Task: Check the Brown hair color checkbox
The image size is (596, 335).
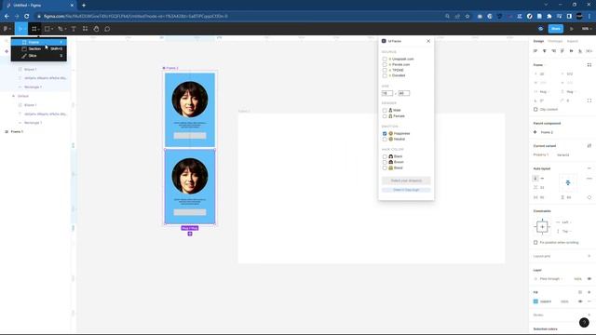Action: (385, 162)
